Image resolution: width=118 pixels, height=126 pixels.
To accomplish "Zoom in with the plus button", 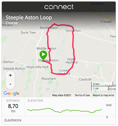I will [10, 75].
